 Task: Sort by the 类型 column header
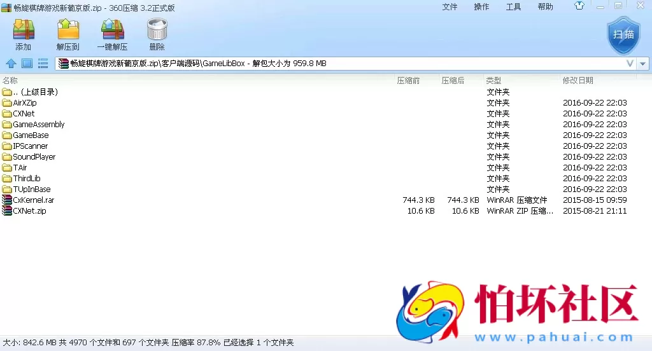pos(493,81)
